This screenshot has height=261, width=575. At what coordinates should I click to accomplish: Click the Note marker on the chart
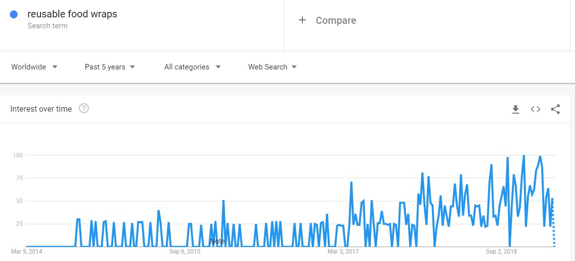pos(217,242)
